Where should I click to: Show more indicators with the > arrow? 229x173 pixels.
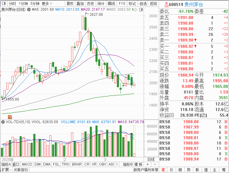(117, 164)
